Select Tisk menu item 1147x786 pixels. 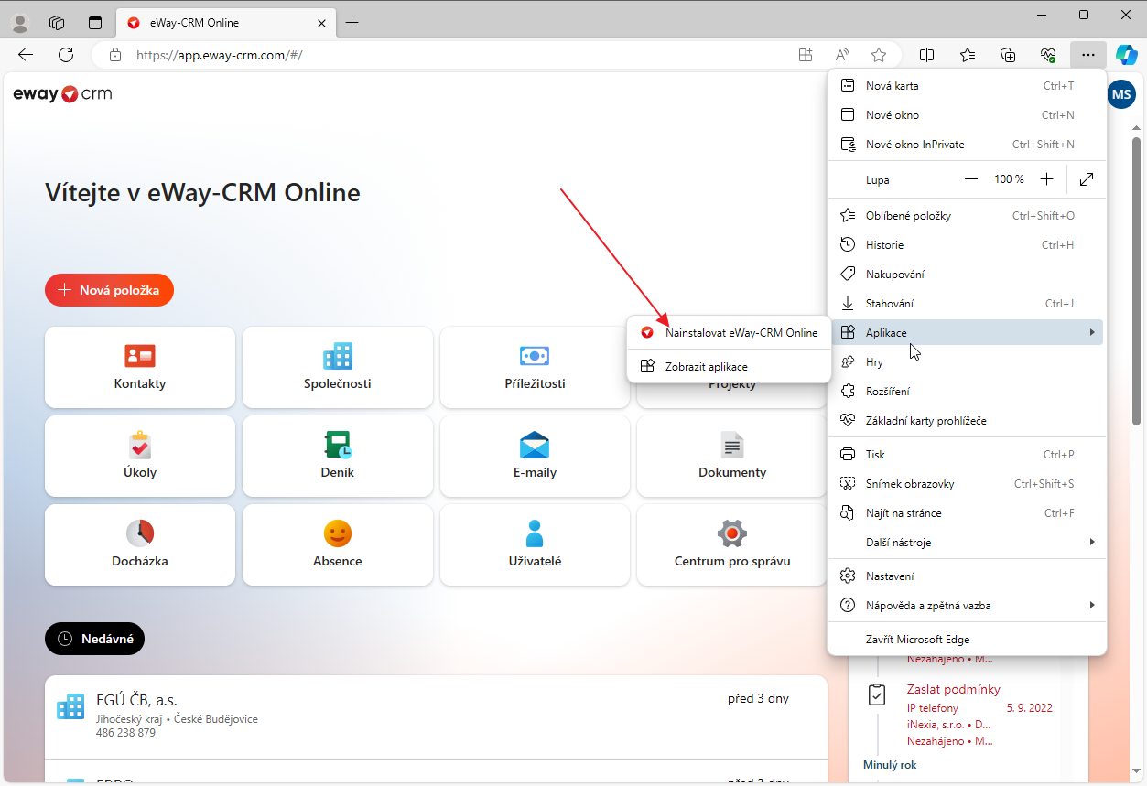(x=967, y=455)
